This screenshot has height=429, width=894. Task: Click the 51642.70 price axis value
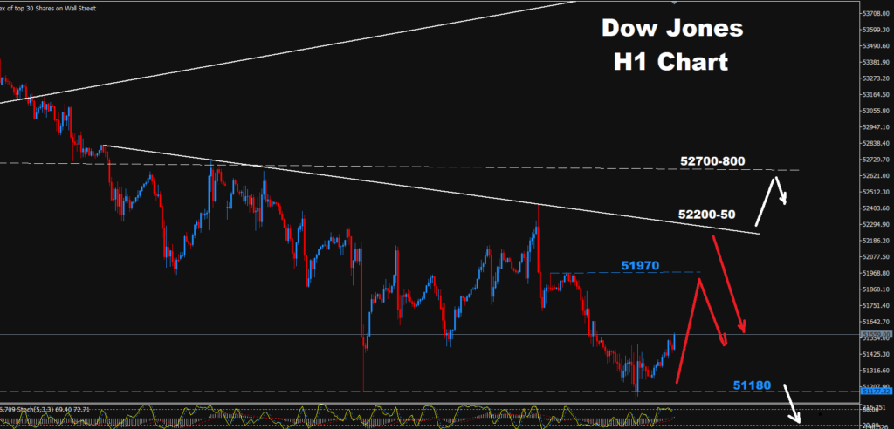(x=877, y=322)
